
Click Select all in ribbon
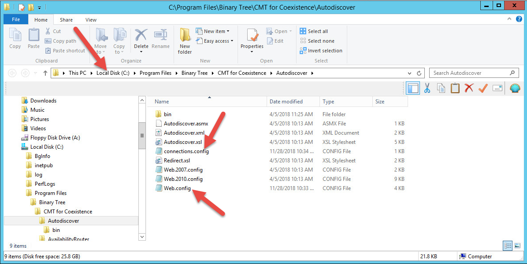[314, 31]
